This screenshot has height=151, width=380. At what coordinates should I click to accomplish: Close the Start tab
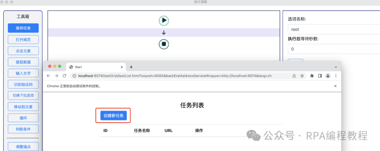pos(122,67)
